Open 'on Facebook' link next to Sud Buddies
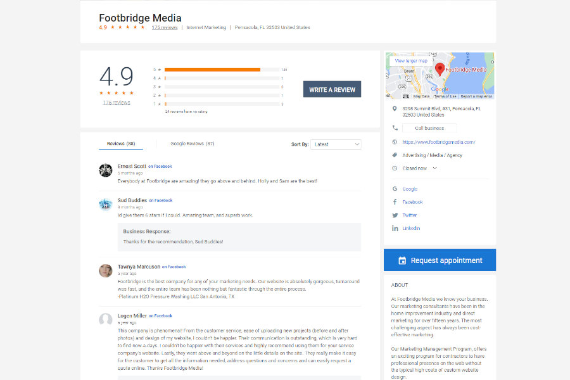 pyautogui.click(x=161, y=200)
